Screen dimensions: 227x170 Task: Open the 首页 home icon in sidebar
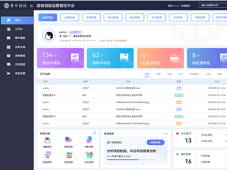9,20
